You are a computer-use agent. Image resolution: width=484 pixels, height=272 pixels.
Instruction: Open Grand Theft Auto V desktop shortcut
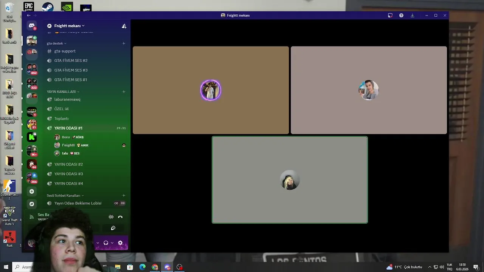(x=9, y=216)
